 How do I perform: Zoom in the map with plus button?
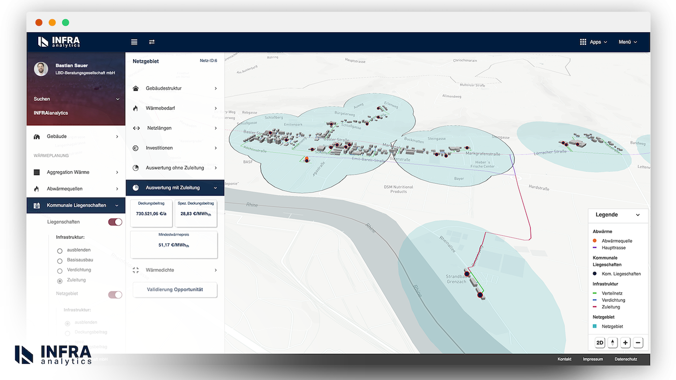pos(626,343)
